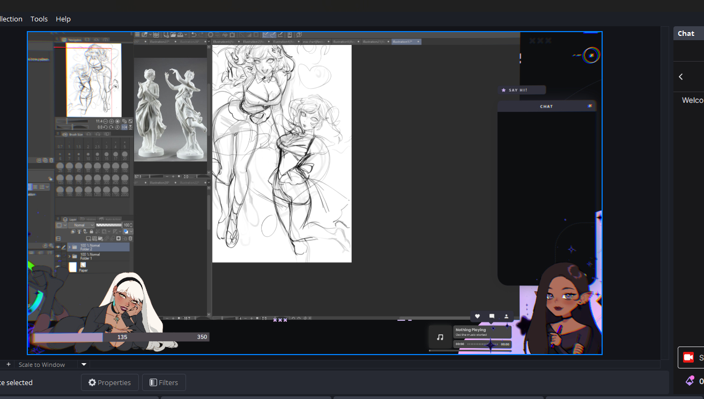The image size is (704, 399).
Task: Toggle visibility eye of Folder 2 layer
Action: [58, 247]
